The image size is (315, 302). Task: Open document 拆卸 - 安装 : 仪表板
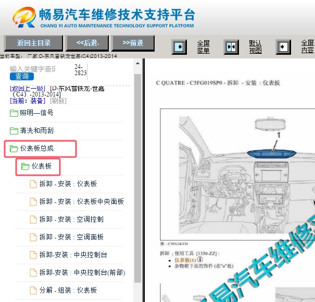coord(68,184)
